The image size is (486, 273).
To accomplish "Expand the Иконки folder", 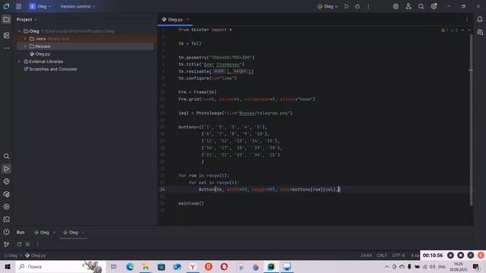I will pyautogui.click(x=25, y=46).
